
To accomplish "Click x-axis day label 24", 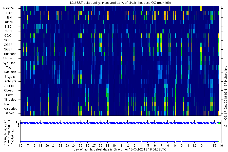I will [x=74, y=146].
